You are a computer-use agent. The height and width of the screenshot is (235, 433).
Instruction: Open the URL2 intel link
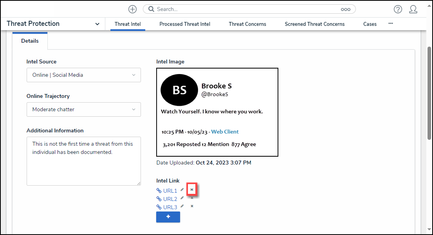(x=170, y=199)
